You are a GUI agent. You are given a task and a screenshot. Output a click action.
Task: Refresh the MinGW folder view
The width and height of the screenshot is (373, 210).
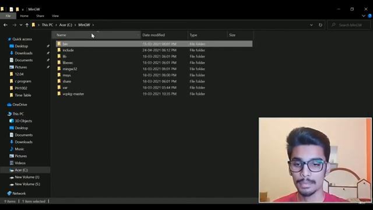click(x=321, y=24)
